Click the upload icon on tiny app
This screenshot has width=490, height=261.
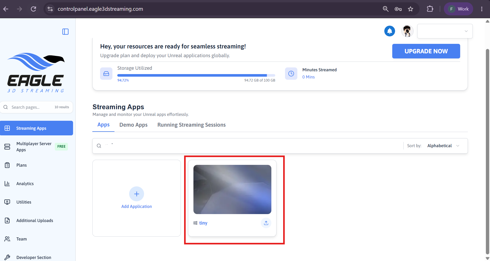click(266, 223)
